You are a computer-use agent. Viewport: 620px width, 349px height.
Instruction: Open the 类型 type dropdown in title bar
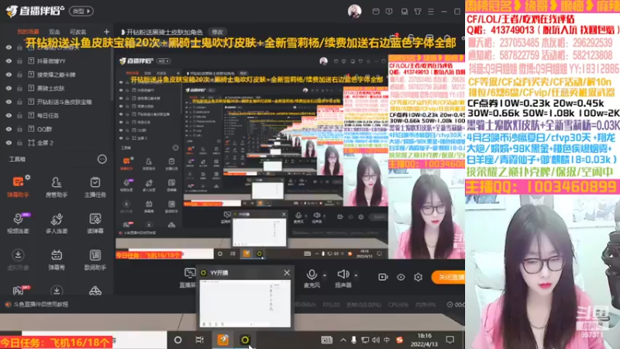point(81,11)
